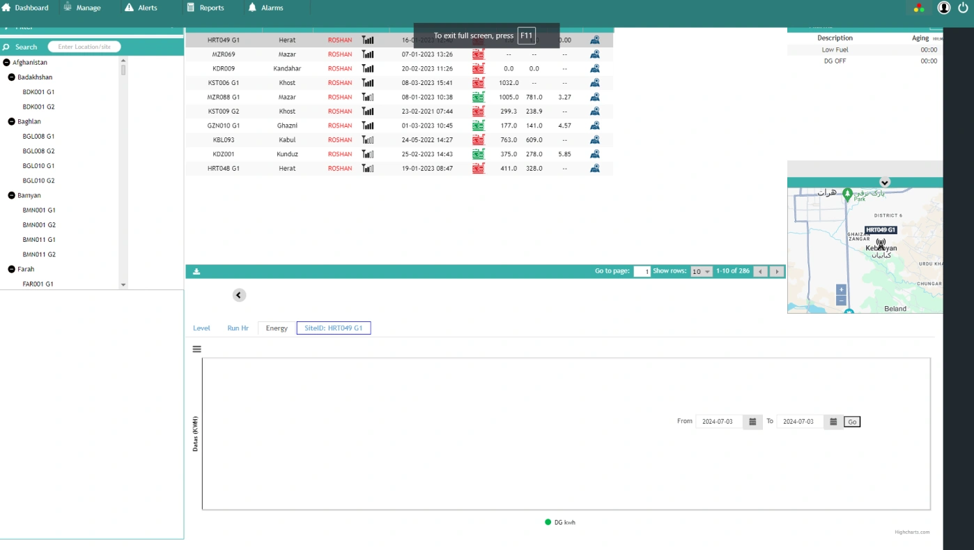Click Go next to the date range
The image size is (974, 550).
coord(852,421)
